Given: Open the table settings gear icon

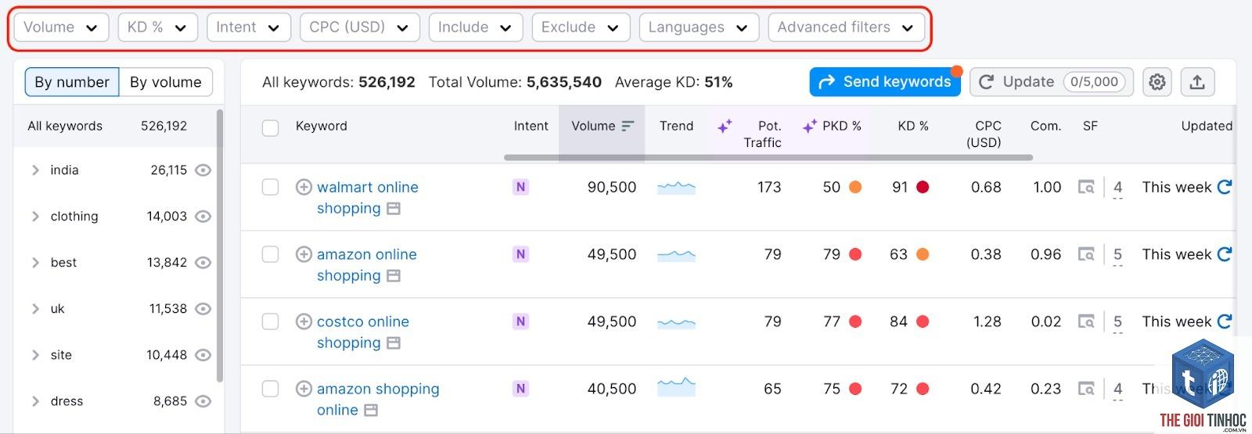Looking at the screenshot, I should [x=1157, y=82].
